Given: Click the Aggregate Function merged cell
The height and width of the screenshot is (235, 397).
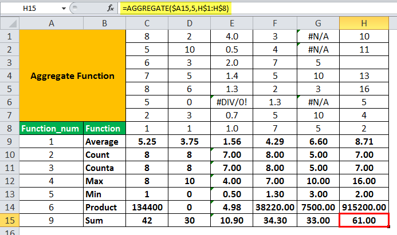Looking at the screenshot, I should click(x=72, y=75).
